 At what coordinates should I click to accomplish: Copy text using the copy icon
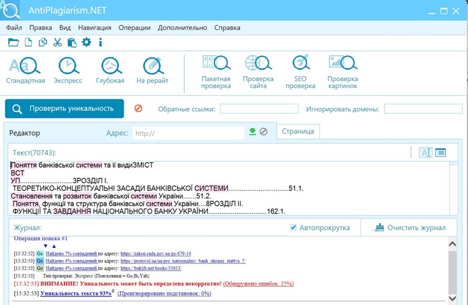[43, 42]
